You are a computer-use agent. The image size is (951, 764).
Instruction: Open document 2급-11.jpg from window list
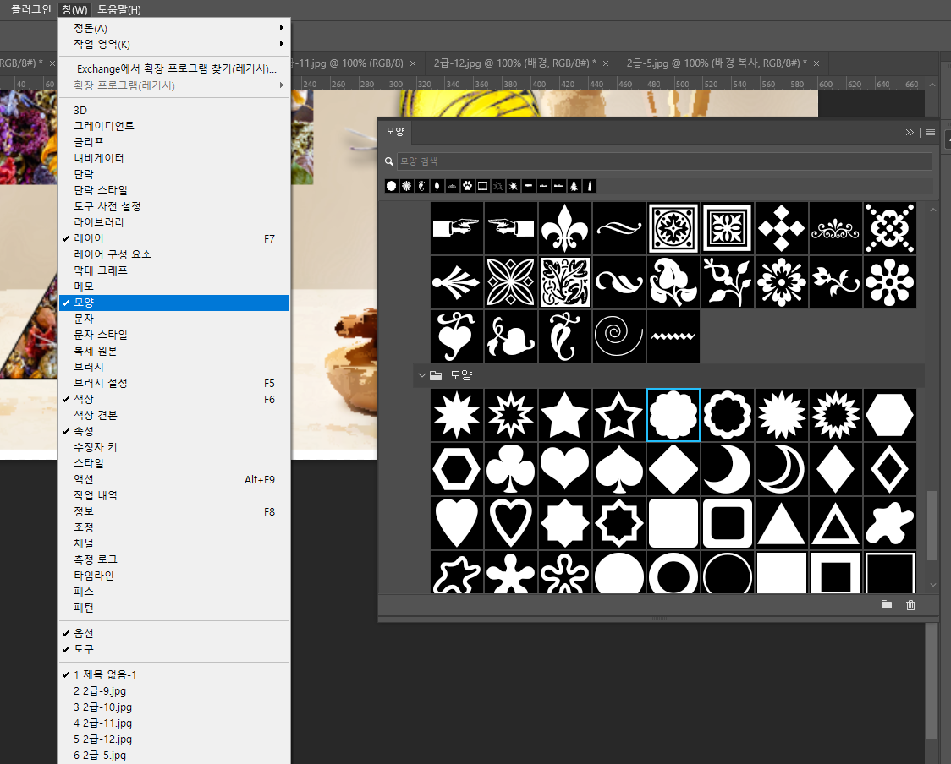click(x=173, y=723)
